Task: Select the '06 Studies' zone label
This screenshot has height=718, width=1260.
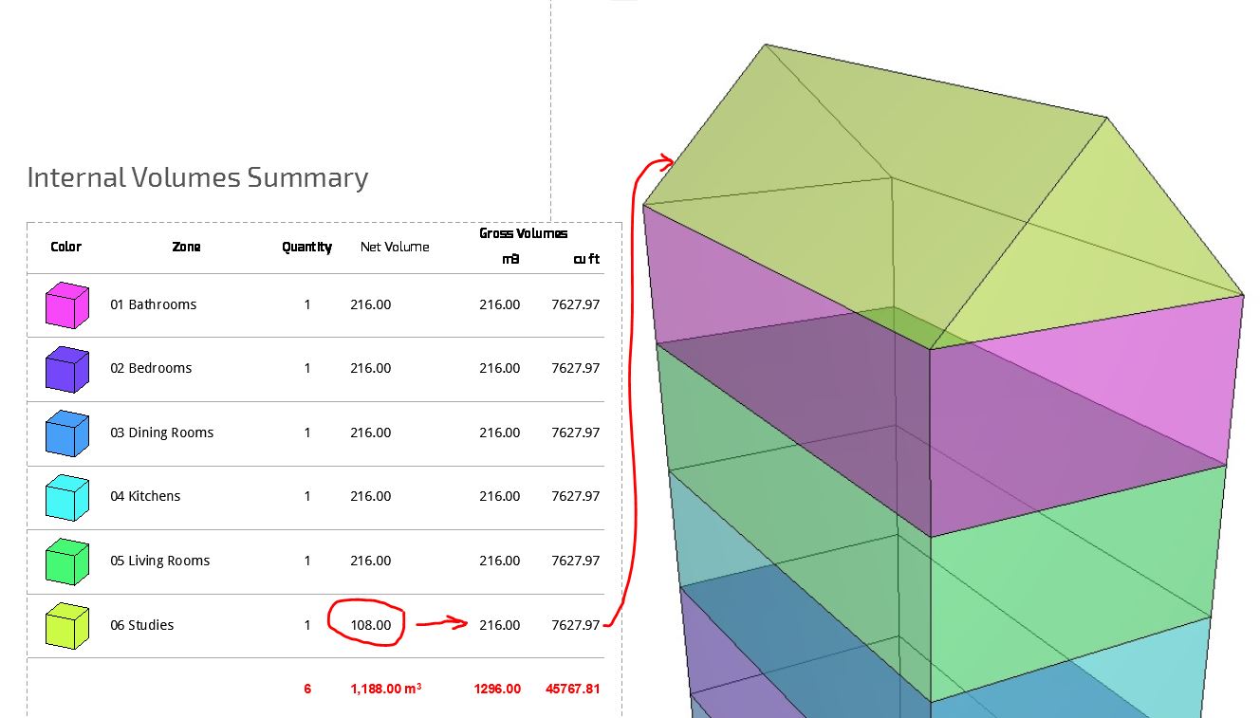Action: coord(141,625)
